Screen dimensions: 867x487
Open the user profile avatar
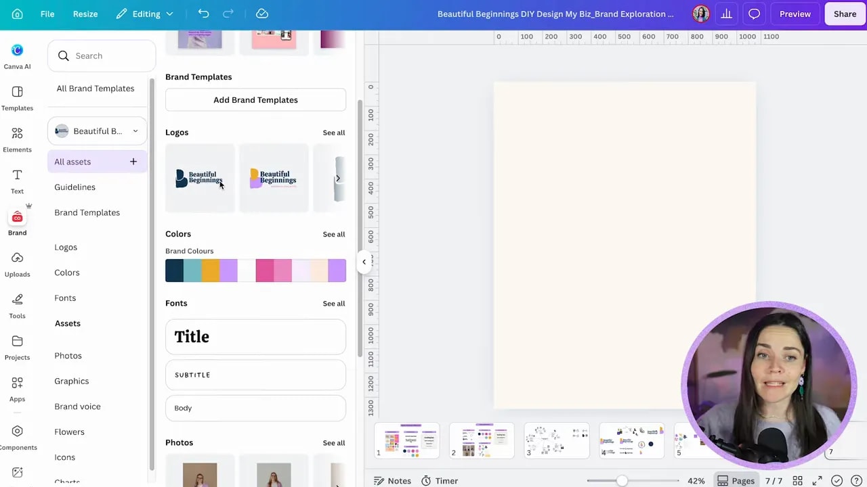[701, 14]
